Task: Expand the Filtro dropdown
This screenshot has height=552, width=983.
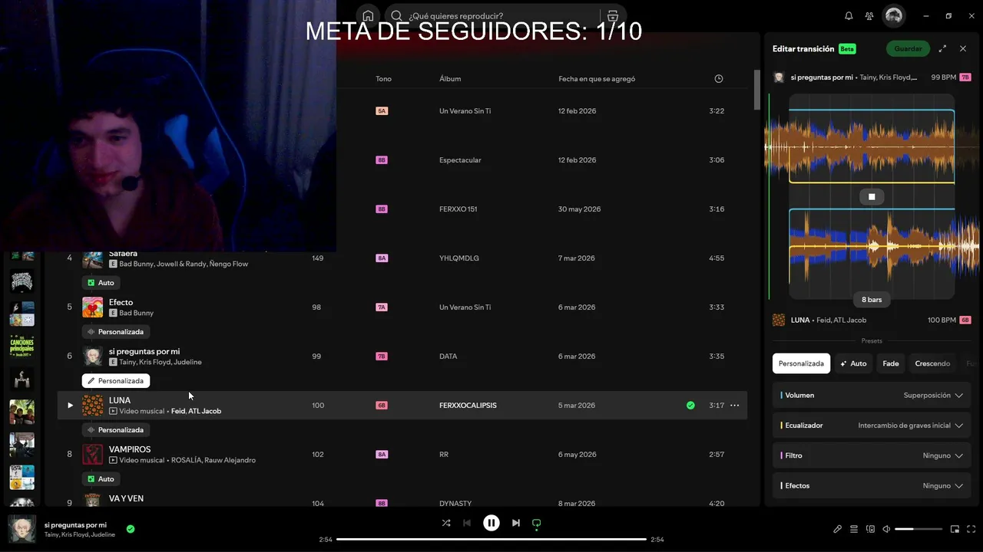Action: [872, 455]
